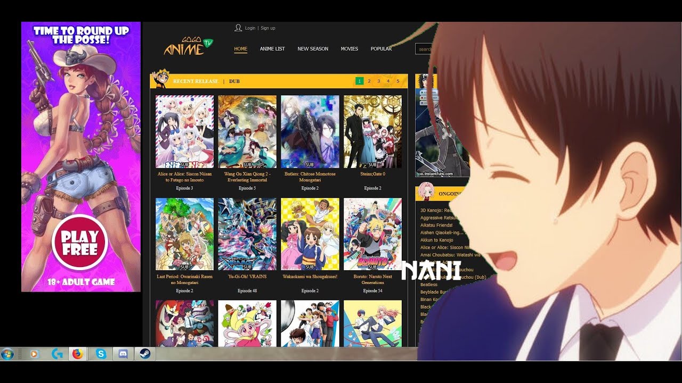682x383 pixels.
Task: Launch Windows Media Player from taskbar
Action: pyautogui.click(x=35, y=354)
